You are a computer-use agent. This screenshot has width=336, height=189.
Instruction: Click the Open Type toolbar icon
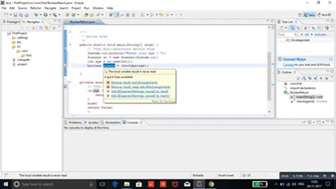pos(86,15)
